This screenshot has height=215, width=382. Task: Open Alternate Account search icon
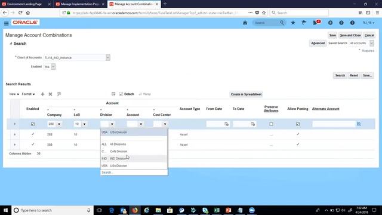pos(359,124)
